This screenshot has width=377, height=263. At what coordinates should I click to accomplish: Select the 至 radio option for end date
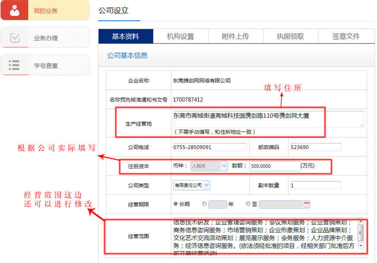pyautogui.click(x=248, y=204)
